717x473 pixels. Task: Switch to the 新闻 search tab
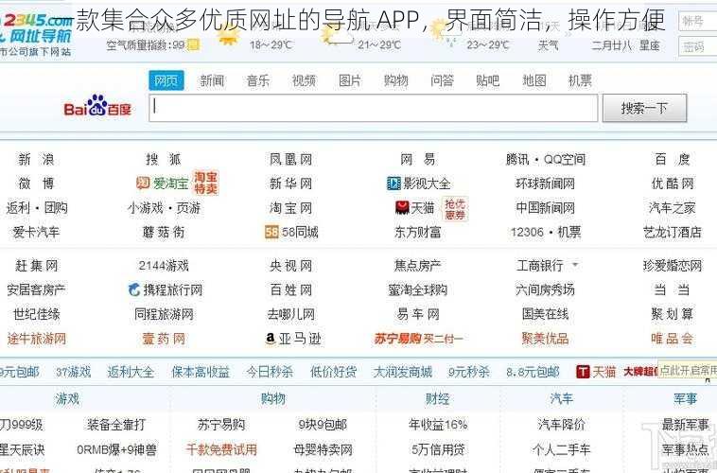tap(212, 81)
